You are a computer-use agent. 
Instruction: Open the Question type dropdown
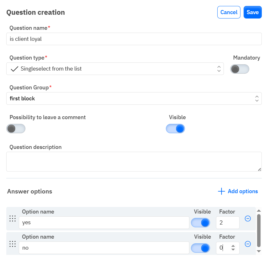click(115, 69)
